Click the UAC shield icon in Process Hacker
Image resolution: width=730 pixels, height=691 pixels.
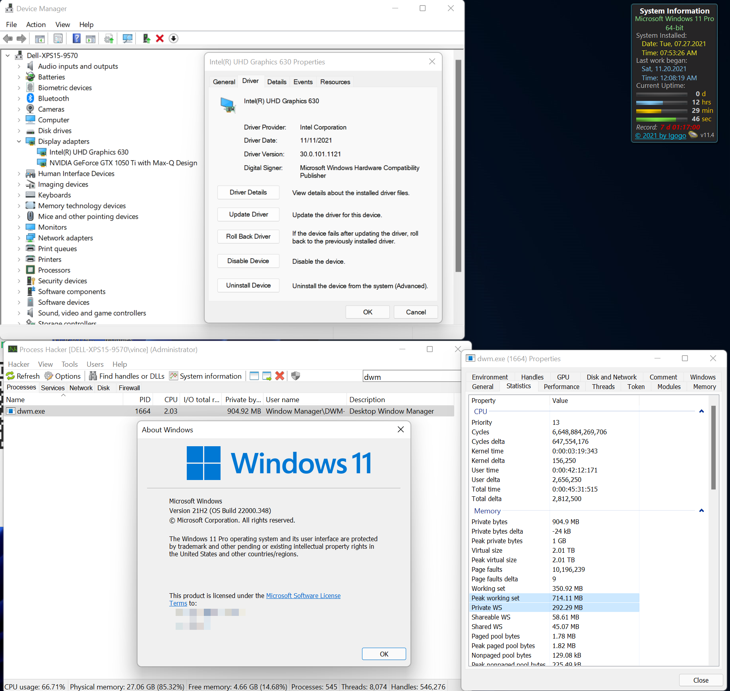[295, 376]
